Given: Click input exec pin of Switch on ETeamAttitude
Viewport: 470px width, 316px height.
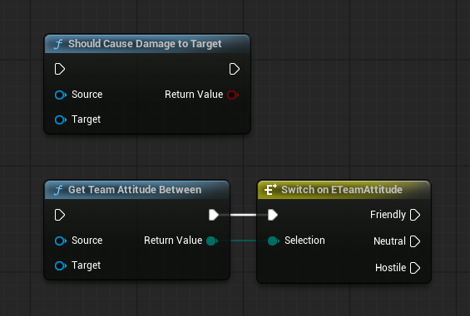Looking at the screenshot, I should (x=273, y=215).
